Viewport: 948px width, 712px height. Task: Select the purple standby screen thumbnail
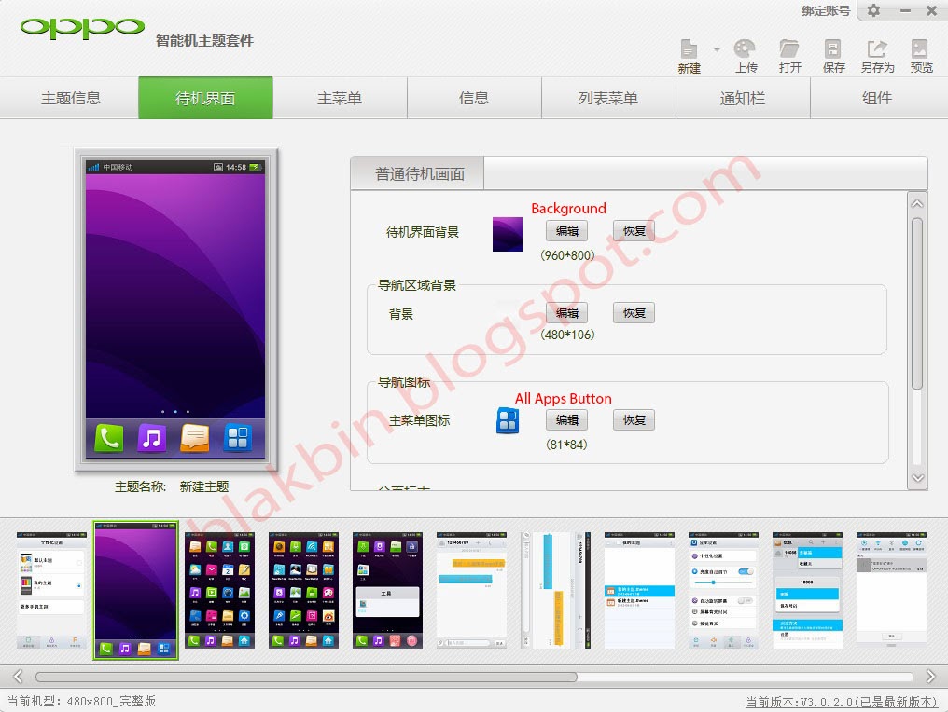click(135, 590)
